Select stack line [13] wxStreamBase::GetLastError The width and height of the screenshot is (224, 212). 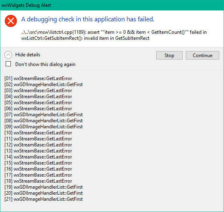coord(38,151)
